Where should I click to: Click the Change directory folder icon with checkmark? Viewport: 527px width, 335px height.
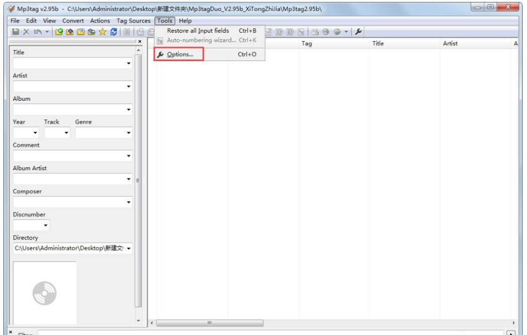tap(59, 32)
